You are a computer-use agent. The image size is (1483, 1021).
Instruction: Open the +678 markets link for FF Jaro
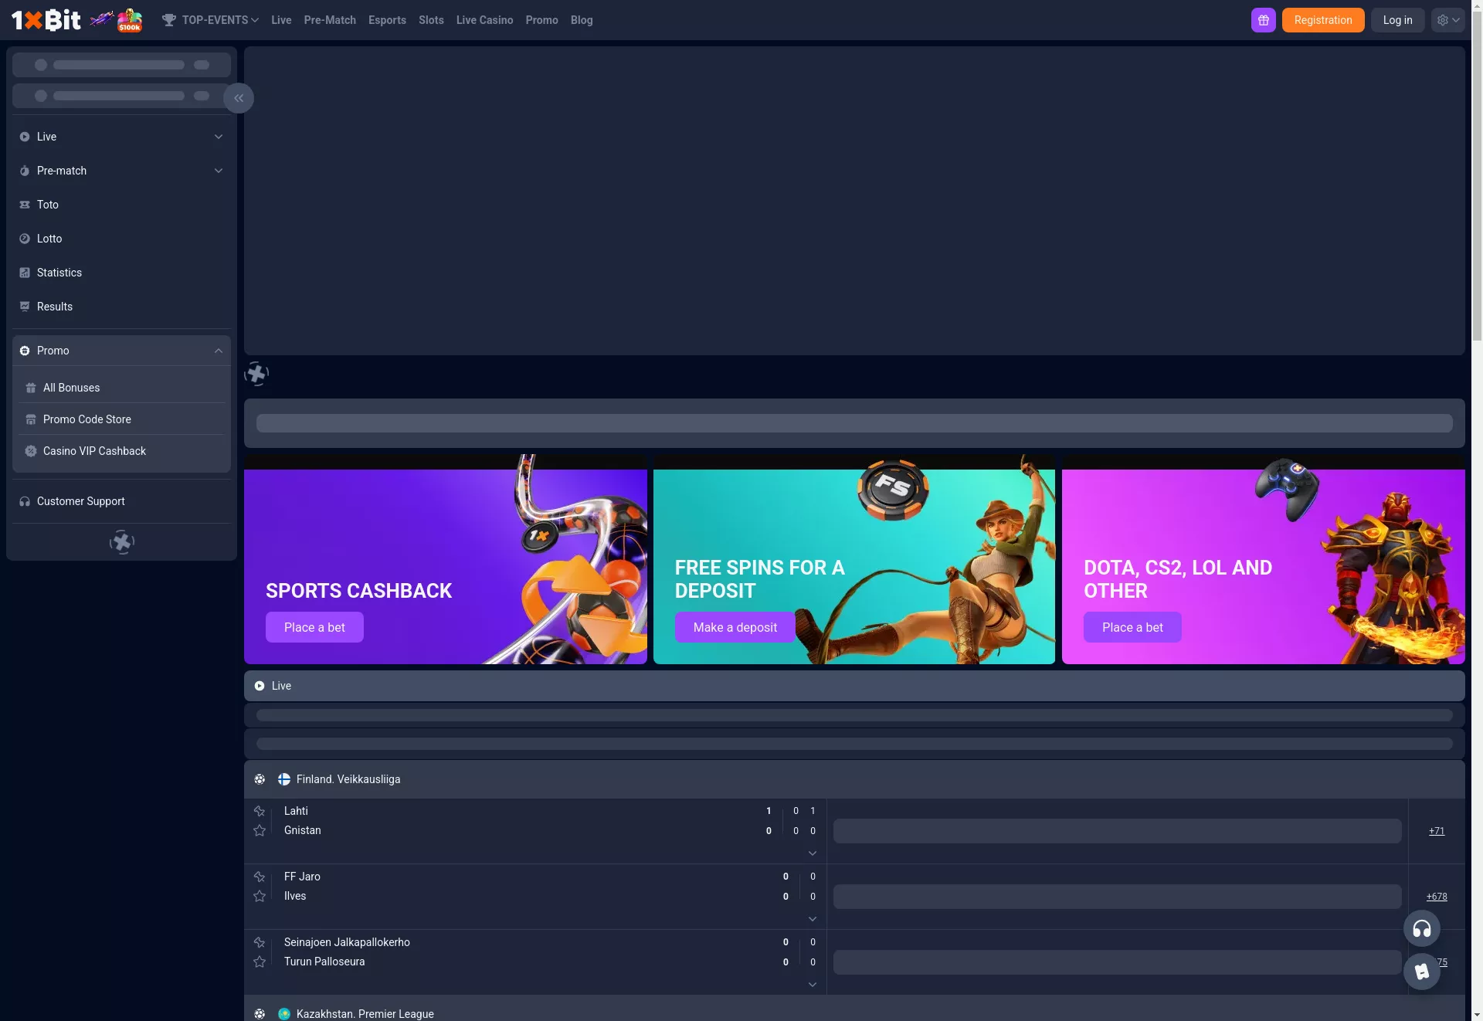[1436, 897]
